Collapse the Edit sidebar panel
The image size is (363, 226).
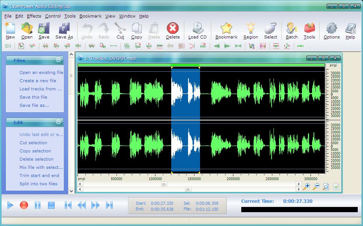pos(58,121)
